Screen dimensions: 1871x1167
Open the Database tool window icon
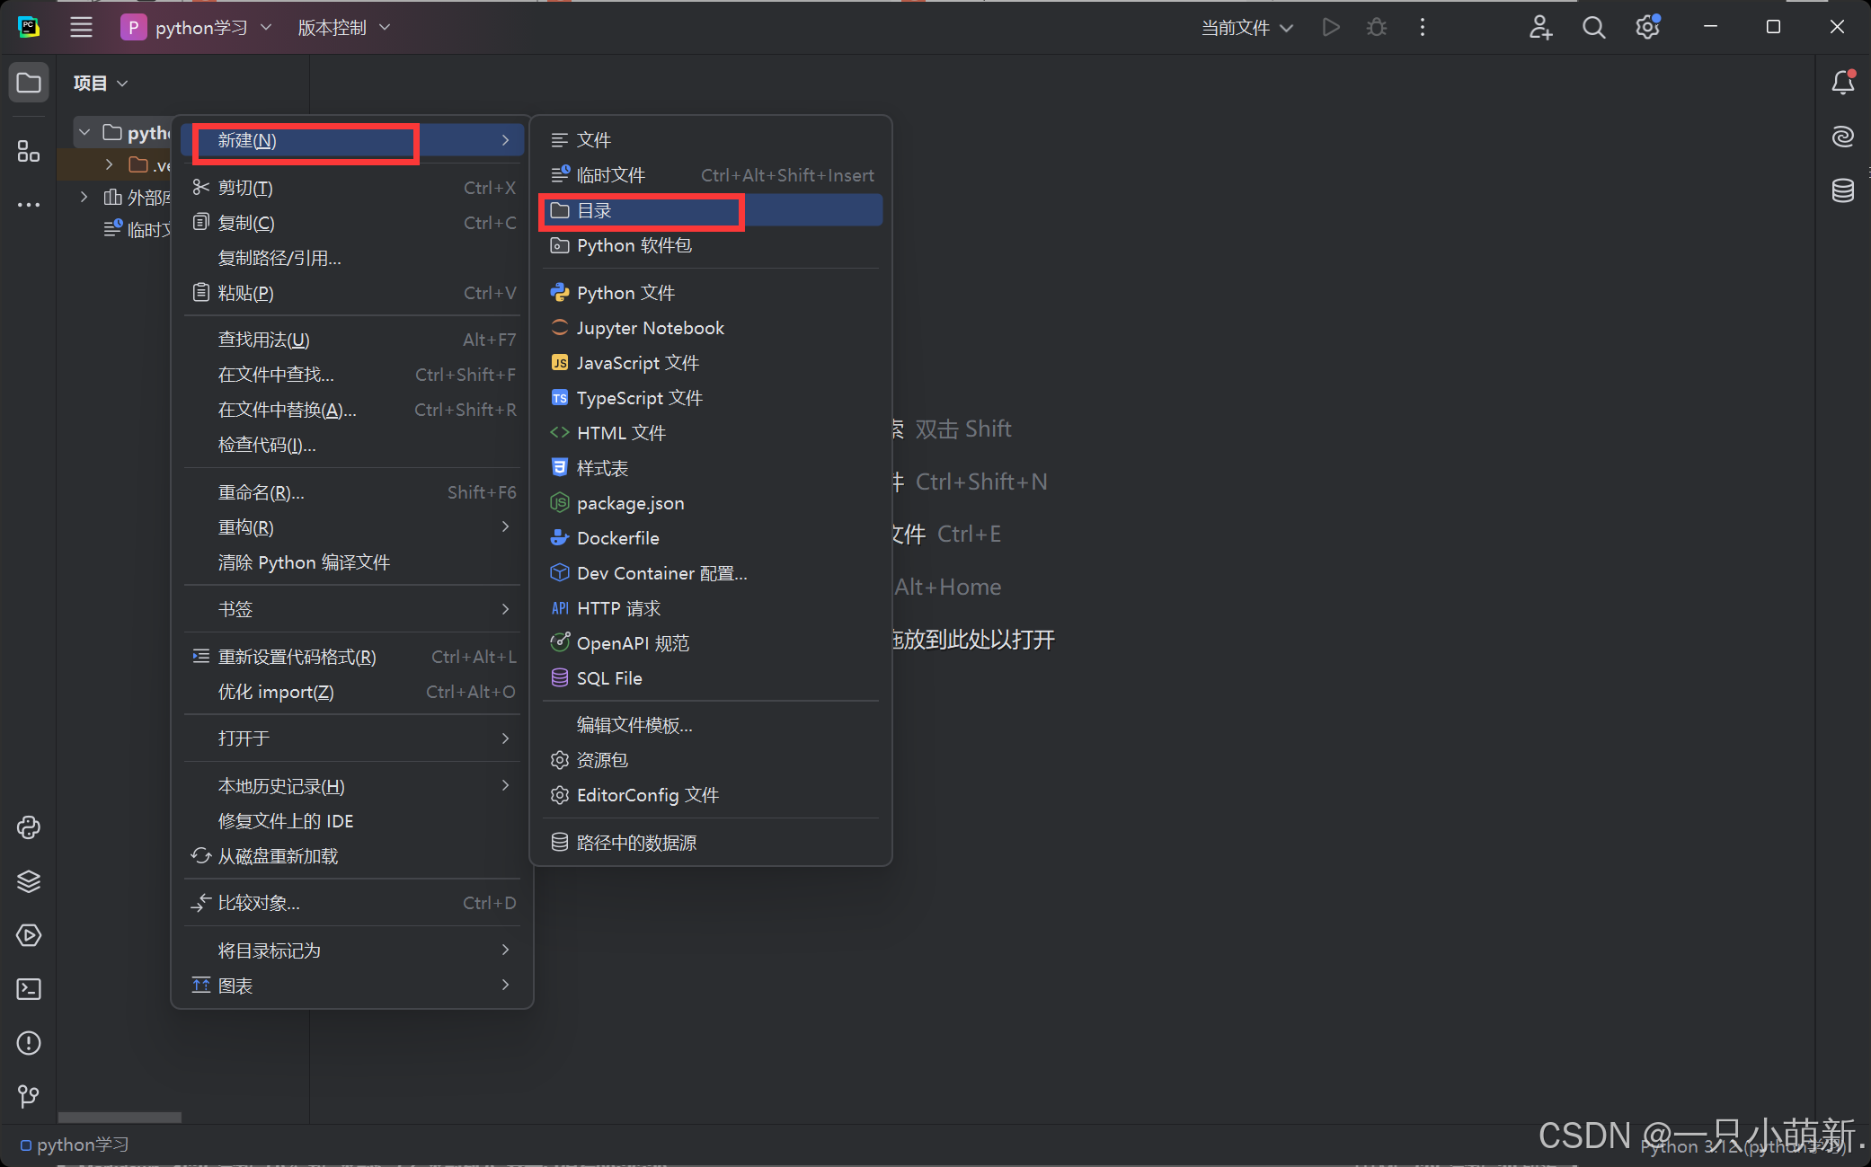(1842, 190)
